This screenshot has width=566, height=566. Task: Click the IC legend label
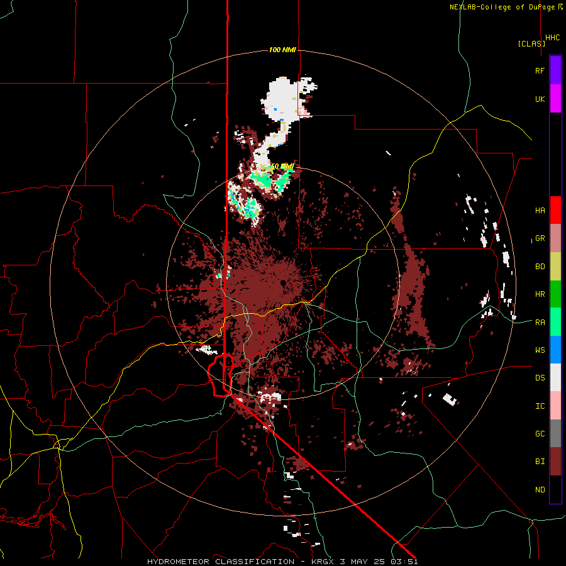pyautogui.click(x=540, y=406)
